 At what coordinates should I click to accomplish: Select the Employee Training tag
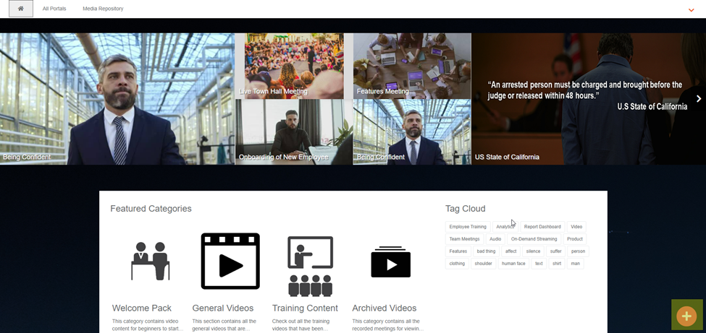click(x=468, y=227)
